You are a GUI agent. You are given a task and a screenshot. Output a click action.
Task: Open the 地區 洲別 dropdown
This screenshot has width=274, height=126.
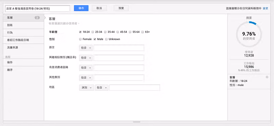[86, 88]
